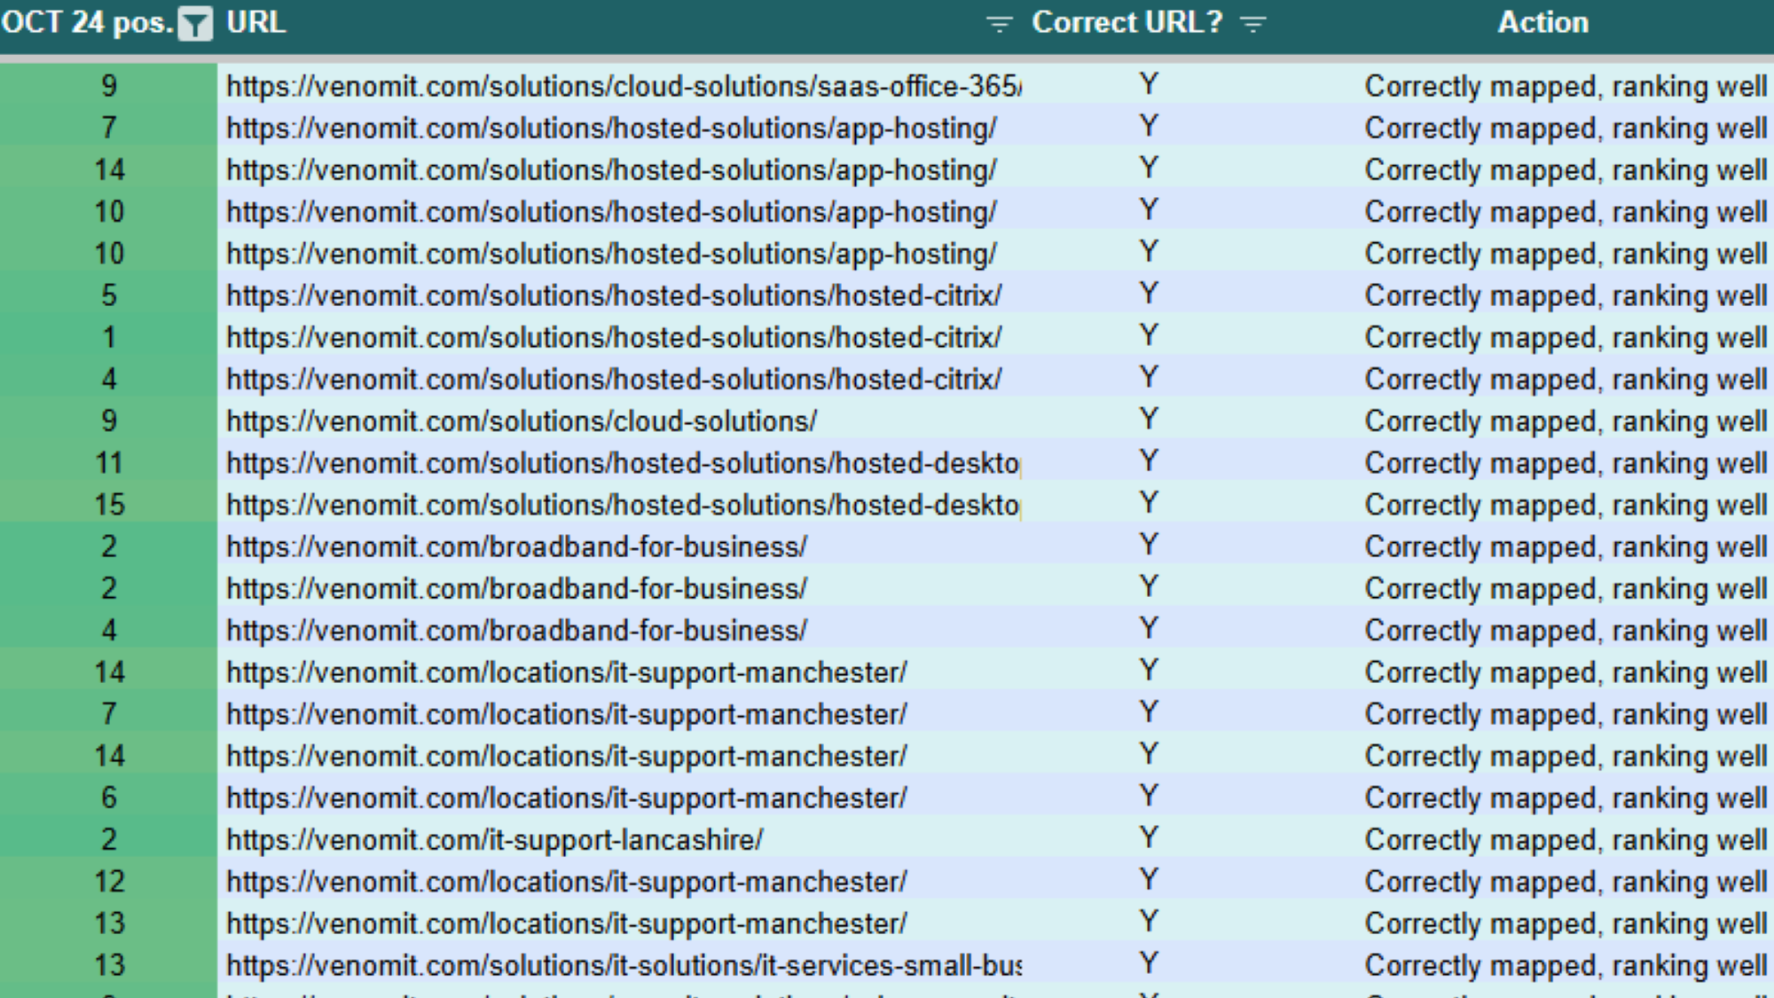The height and width of the screenshot is (998, 1774).
Task: Click the it-services-small-bus URL cell
Action: click(623, 965)
